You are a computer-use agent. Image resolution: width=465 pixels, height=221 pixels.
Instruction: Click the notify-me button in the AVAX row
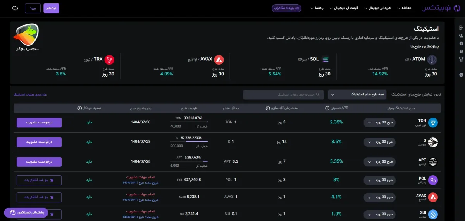click(x=39, y=197)
